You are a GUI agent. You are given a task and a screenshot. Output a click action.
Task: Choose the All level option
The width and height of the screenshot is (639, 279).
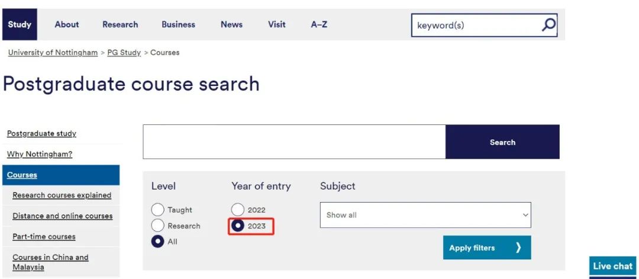coord(158,242)
